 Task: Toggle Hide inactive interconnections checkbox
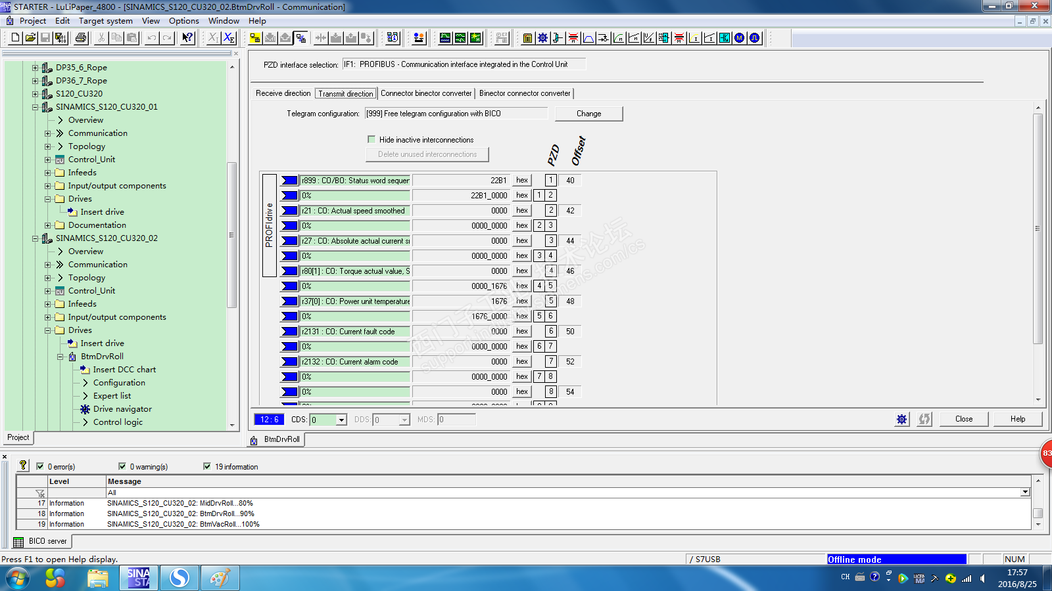371,139
